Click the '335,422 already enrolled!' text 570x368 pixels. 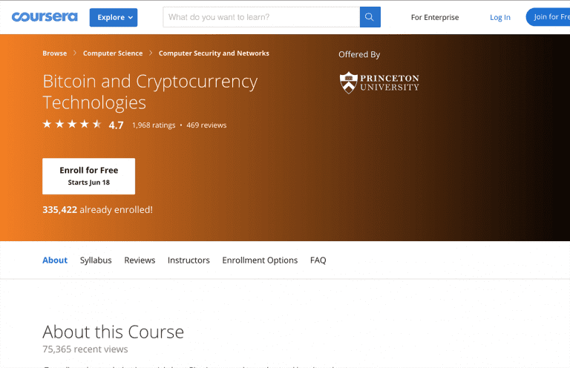coord(97,210)
